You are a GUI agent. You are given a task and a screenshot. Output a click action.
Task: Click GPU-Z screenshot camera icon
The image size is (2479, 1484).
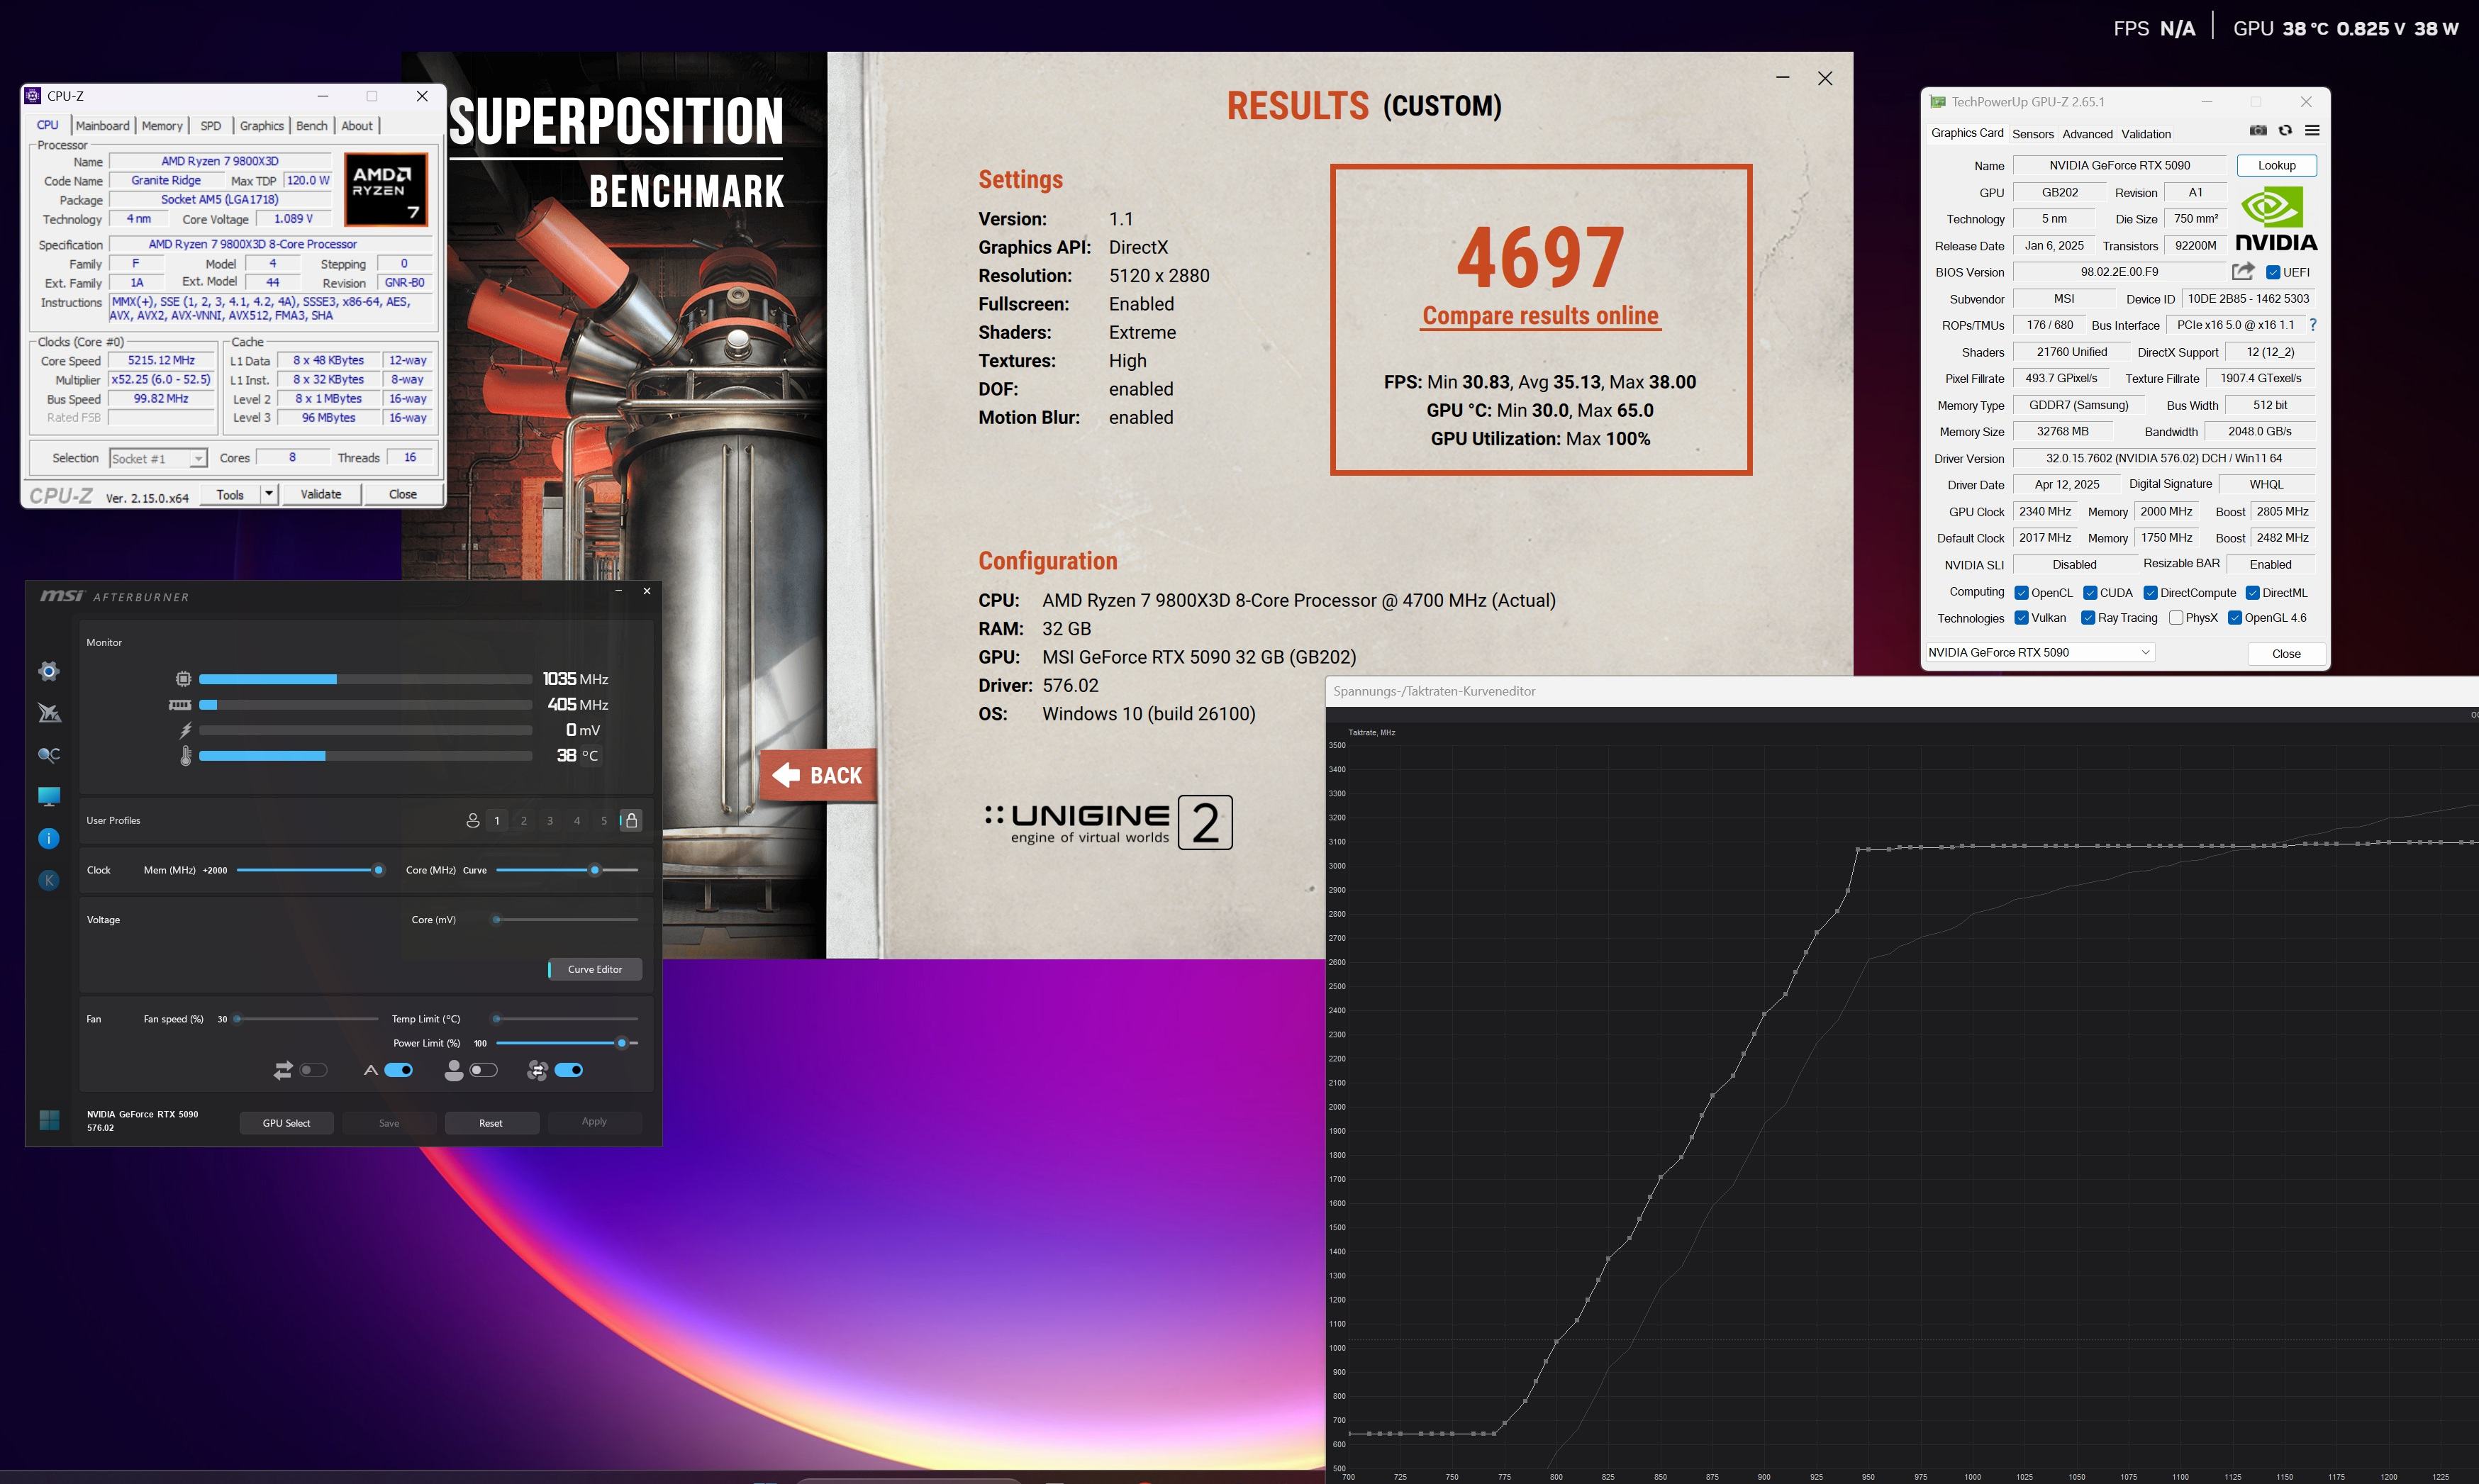[2258, 131]
